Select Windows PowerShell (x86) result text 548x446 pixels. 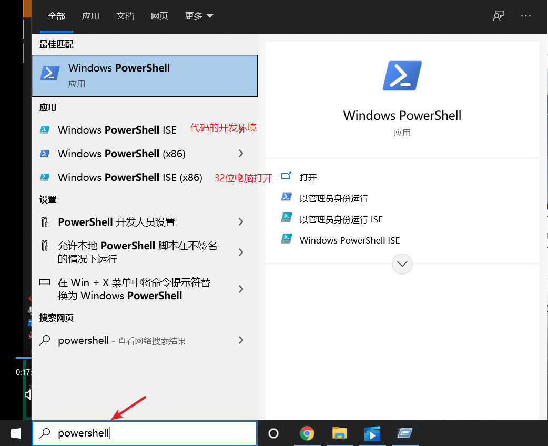(x=121, y=154)
